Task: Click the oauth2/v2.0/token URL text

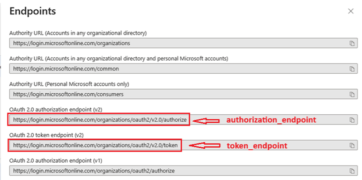Action: pyautogui.click(x=96, y=145)
